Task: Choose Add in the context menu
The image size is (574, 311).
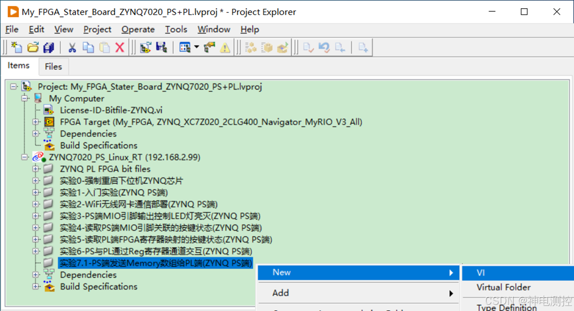Action: coord(359,293)
